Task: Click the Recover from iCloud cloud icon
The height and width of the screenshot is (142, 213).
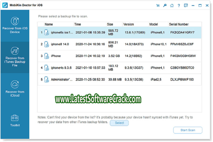Action: click(15, 84)
